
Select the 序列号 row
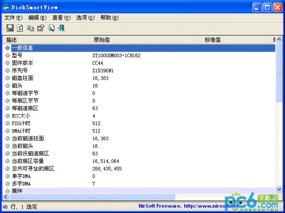[139, 71]
